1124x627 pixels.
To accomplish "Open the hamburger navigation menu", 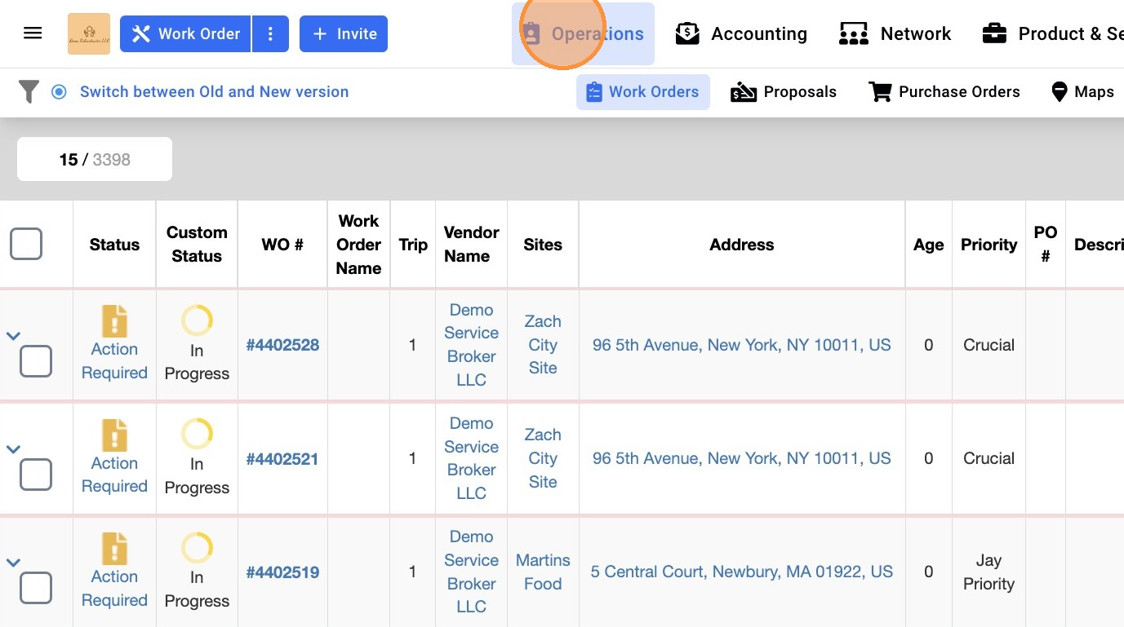I will pyautogui.click(x=33, y=33).
